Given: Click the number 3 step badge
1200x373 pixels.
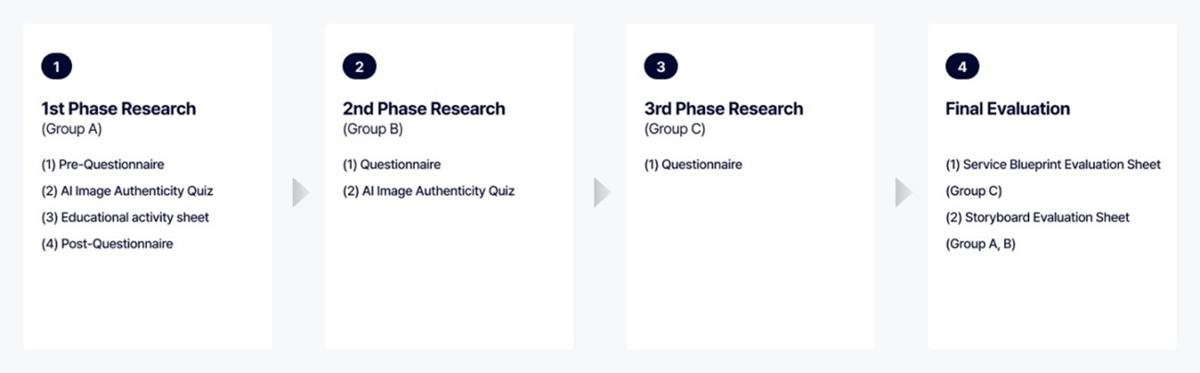Looking at the screenshot, I should click(661, 66).
